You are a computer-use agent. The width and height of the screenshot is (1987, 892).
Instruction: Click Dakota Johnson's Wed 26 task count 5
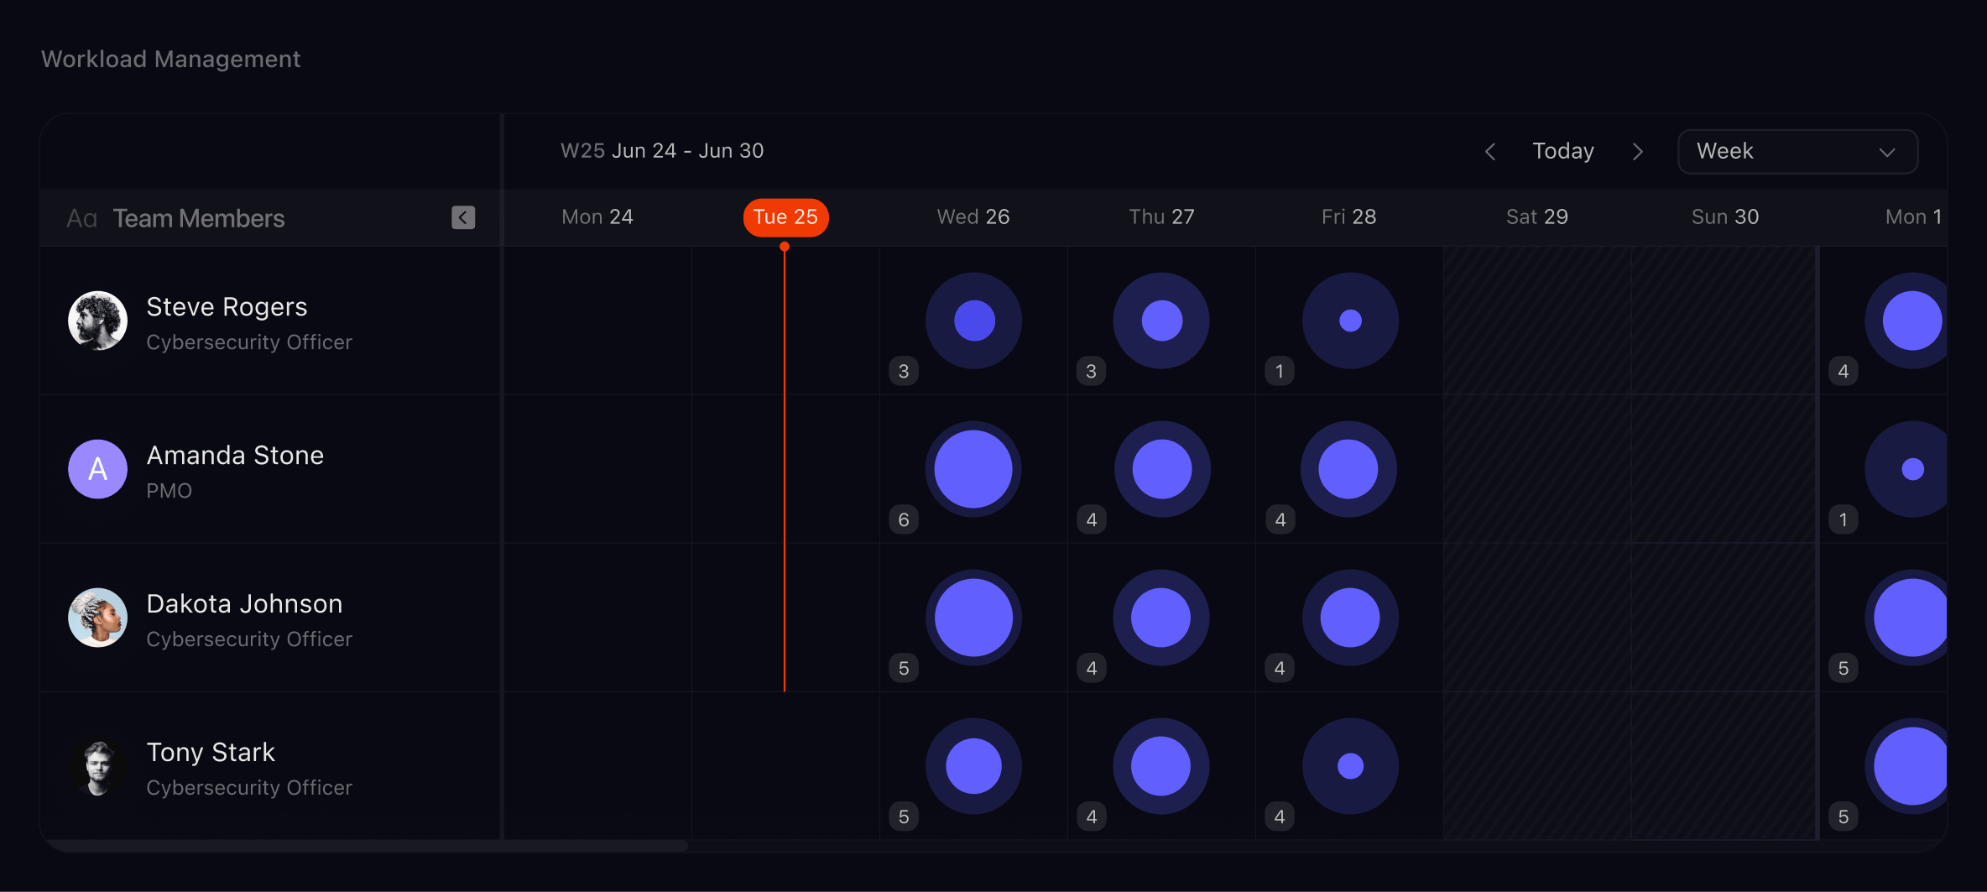[x=904, y=668]
